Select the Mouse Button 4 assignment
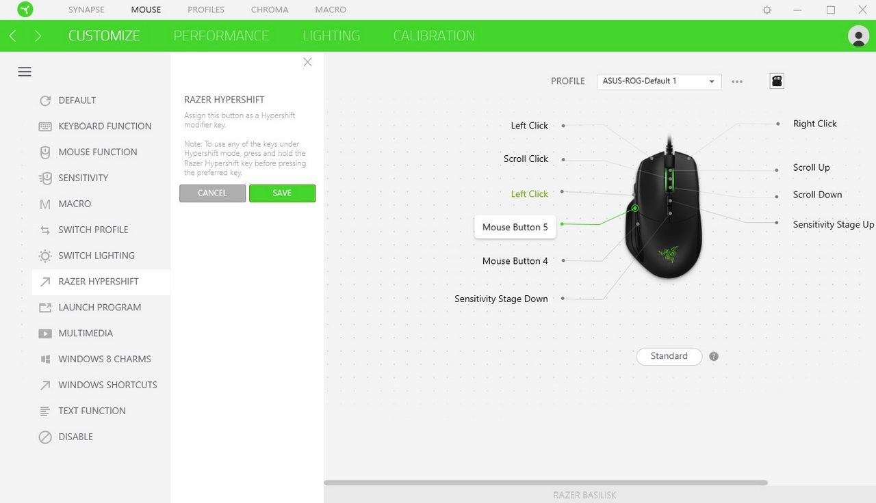This screenshot has height=503, width=876. click(515, 261)
